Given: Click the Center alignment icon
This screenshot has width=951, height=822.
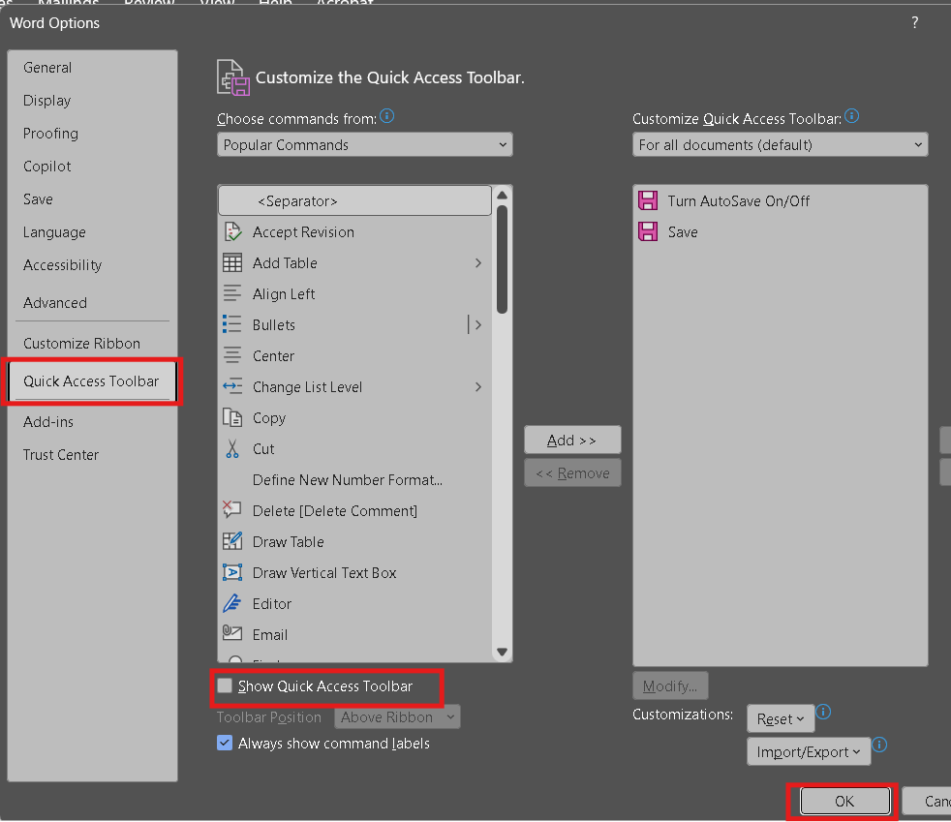Looking at the screenshot, I should (232, 356).
